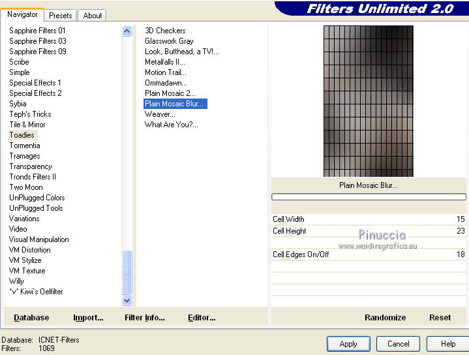
Task: Click the category list scroll up arrow
Action: (127, 31)
